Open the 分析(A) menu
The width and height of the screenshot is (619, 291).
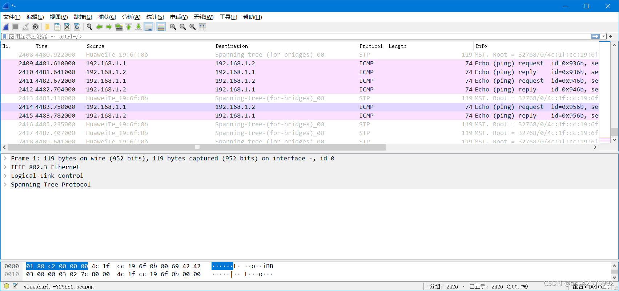[131, 17]
